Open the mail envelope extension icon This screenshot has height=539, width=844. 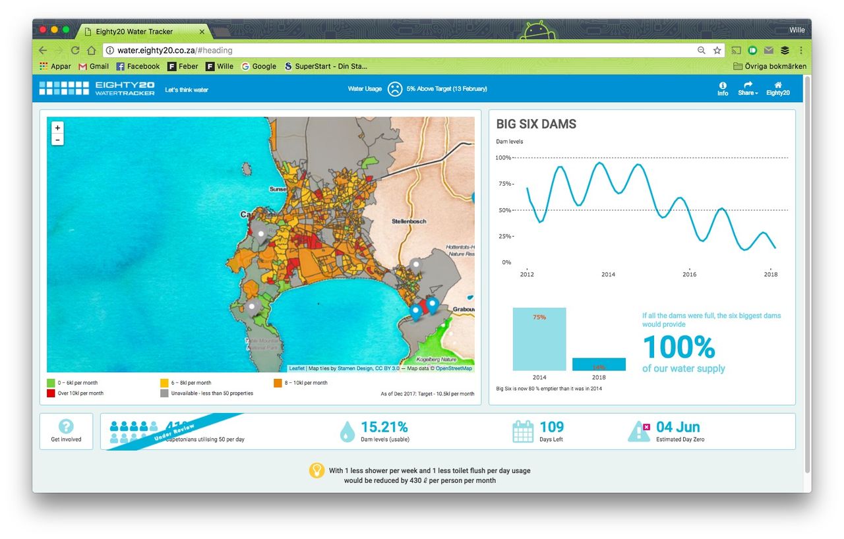point(769,50)
